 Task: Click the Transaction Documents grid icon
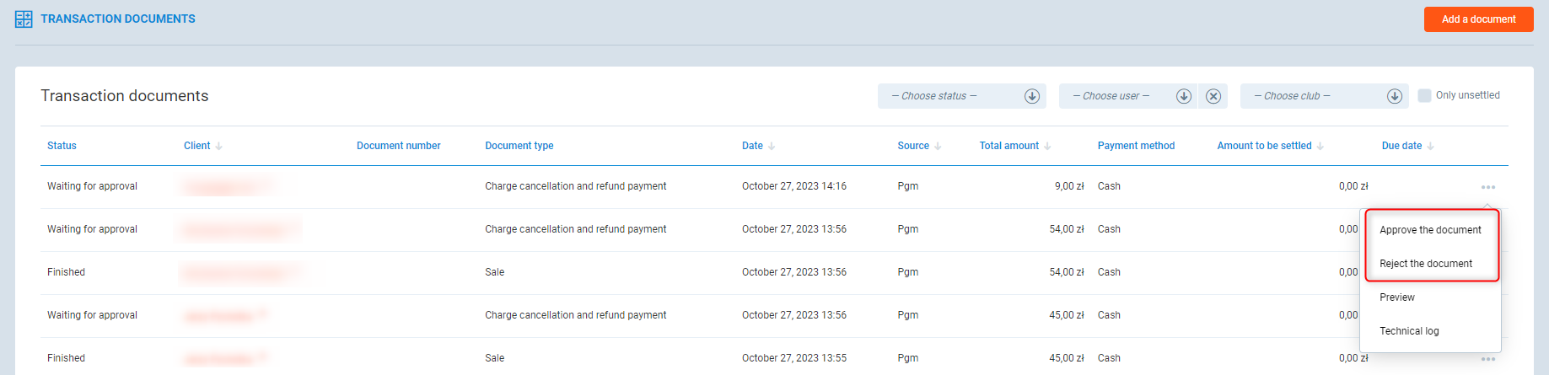coord(24,19)
